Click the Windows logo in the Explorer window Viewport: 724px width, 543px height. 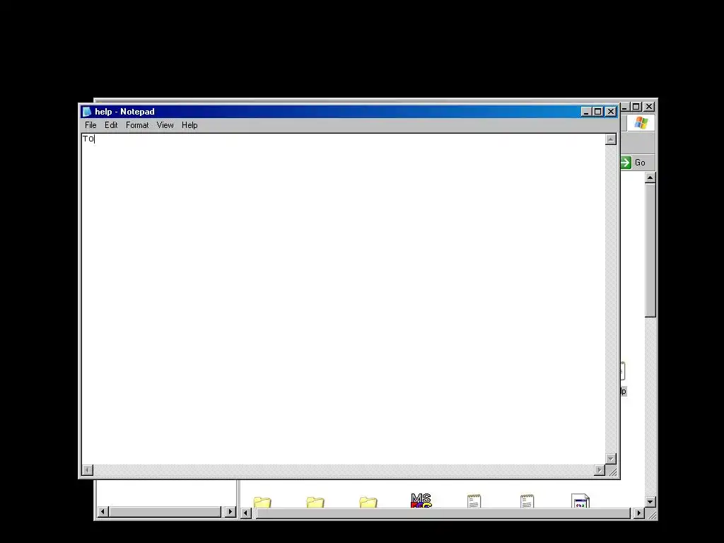tap(641, 123)
